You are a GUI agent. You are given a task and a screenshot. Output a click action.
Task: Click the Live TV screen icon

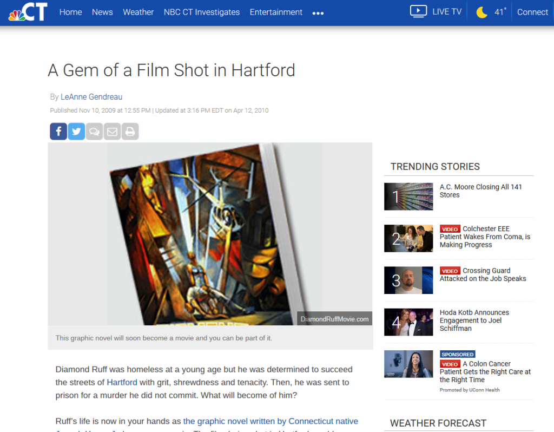[x=418, y=12]
